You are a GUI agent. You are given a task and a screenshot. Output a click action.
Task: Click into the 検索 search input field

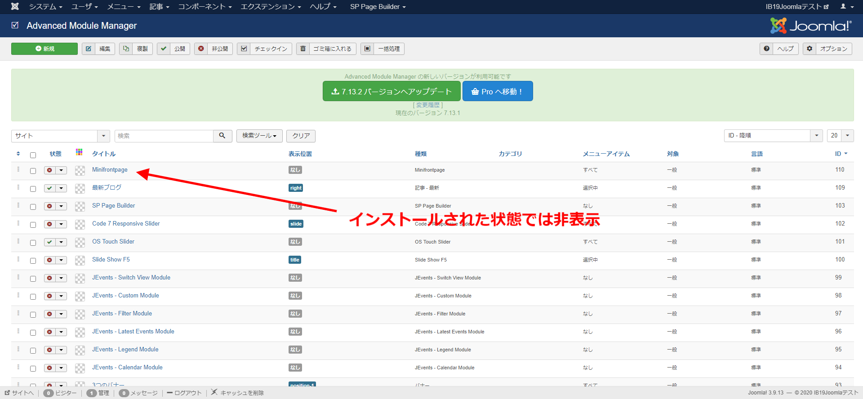(164, 136)
